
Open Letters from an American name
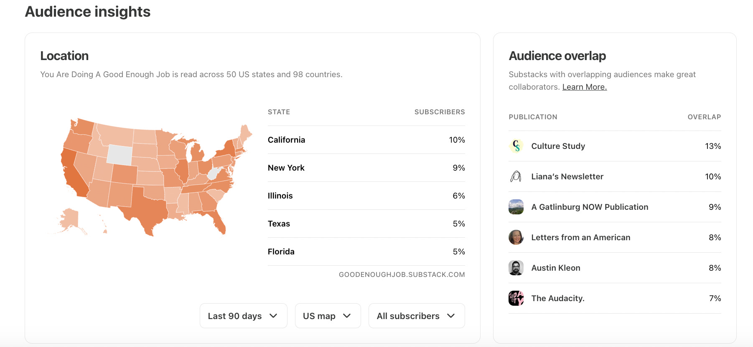580,237
